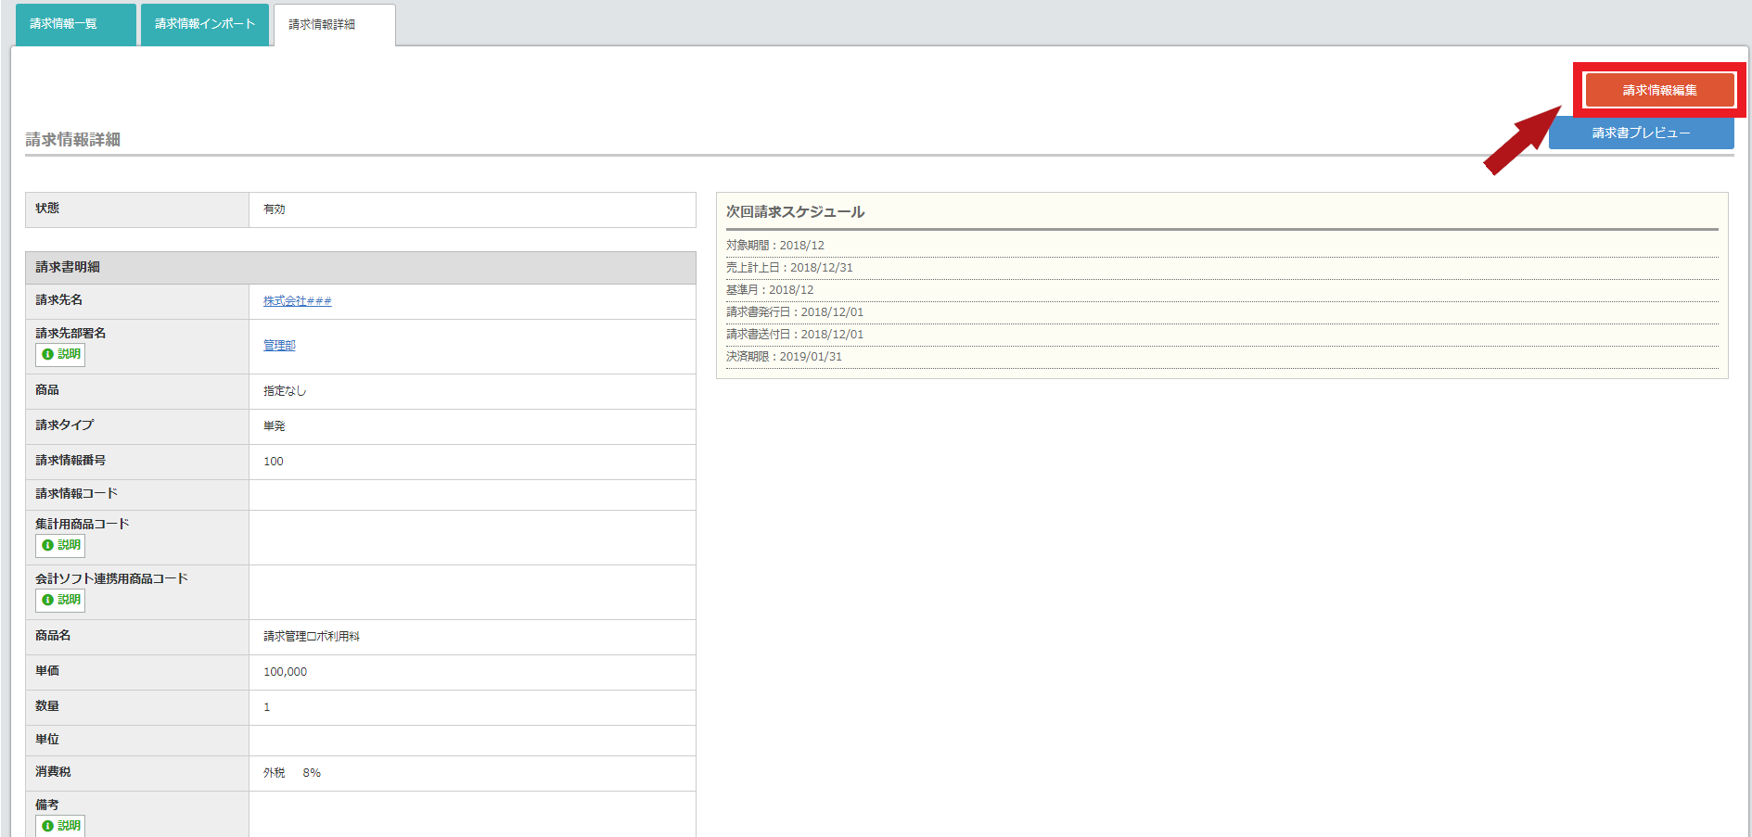
Task: Follow the 株式会社### billing destination link
Action: click(x=297, y=301)
